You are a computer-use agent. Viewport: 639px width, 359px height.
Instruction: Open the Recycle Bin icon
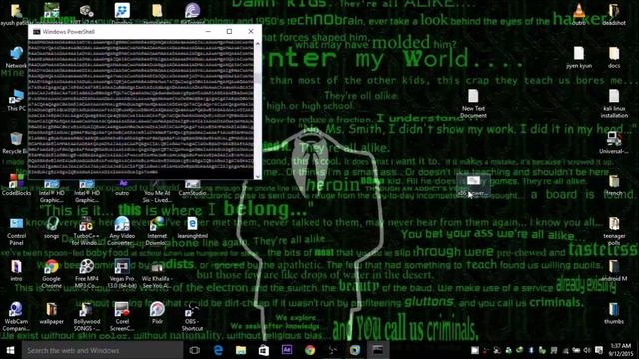click(x=15, y=143)
